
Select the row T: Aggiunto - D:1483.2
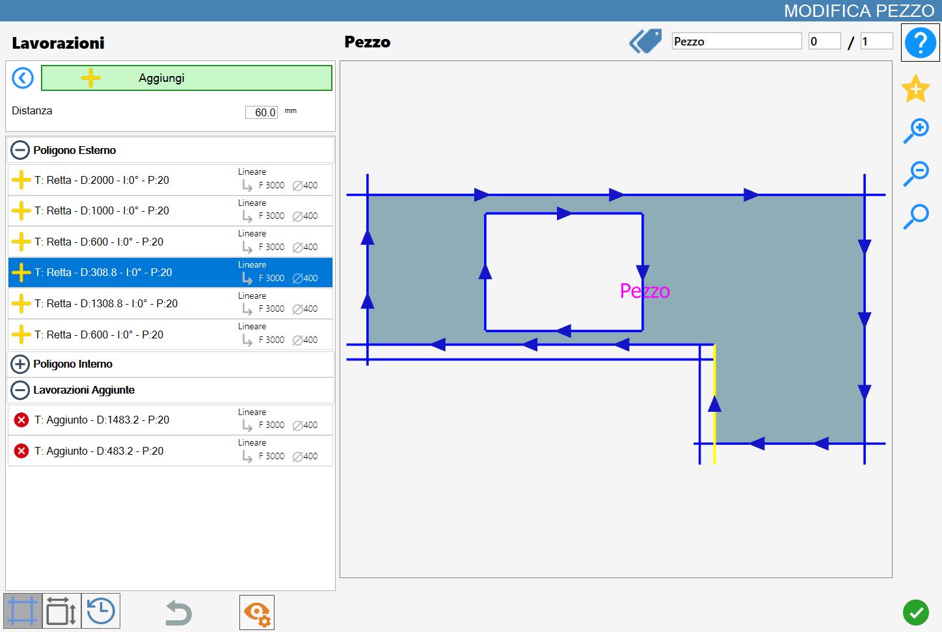point(170,420)
